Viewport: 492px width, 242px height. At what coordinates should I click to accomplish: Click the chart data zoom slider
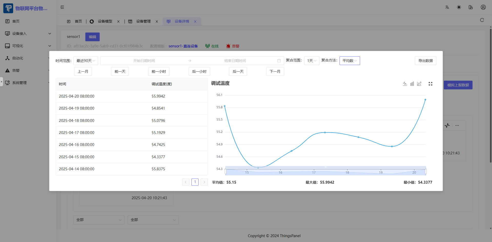click(325, 171)
